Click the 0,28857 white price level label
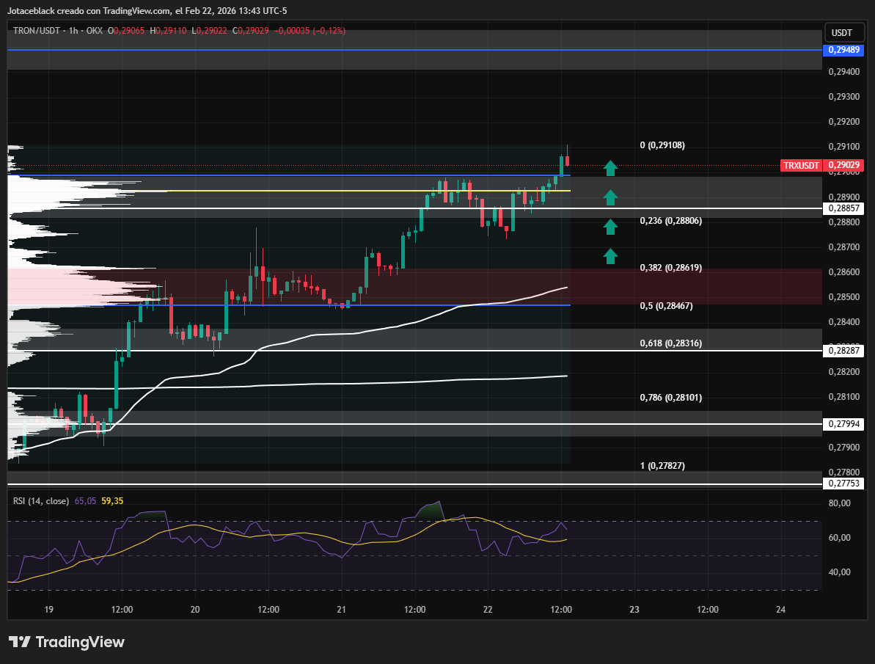The image size is (875, 664). [844, 208]
